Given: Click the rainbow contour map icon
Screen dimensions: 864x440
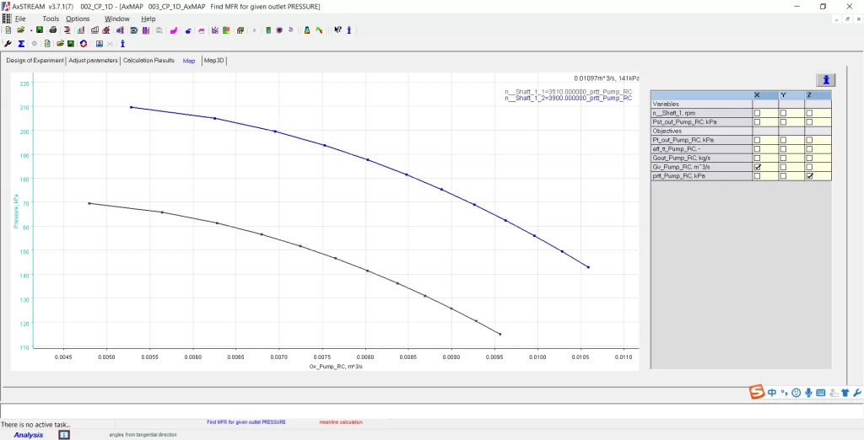Looking at the screenshot, I should point(226,30).
